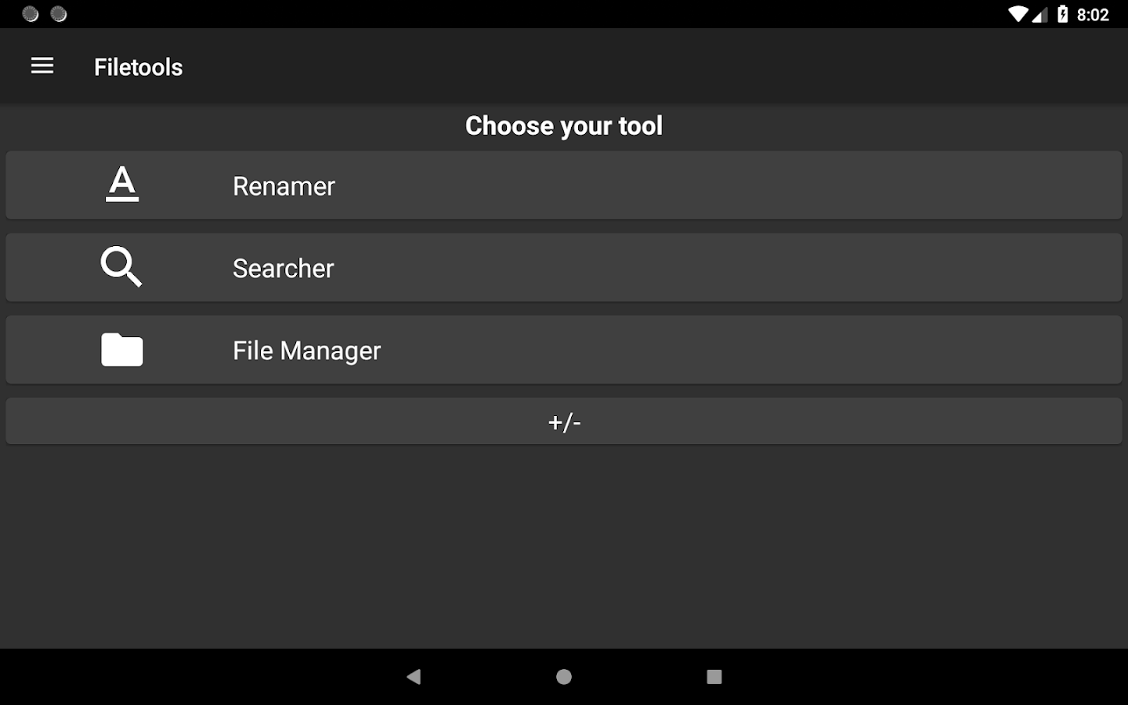
Task: Click the Wi-Fi status icon
Action: (1018, 14)
